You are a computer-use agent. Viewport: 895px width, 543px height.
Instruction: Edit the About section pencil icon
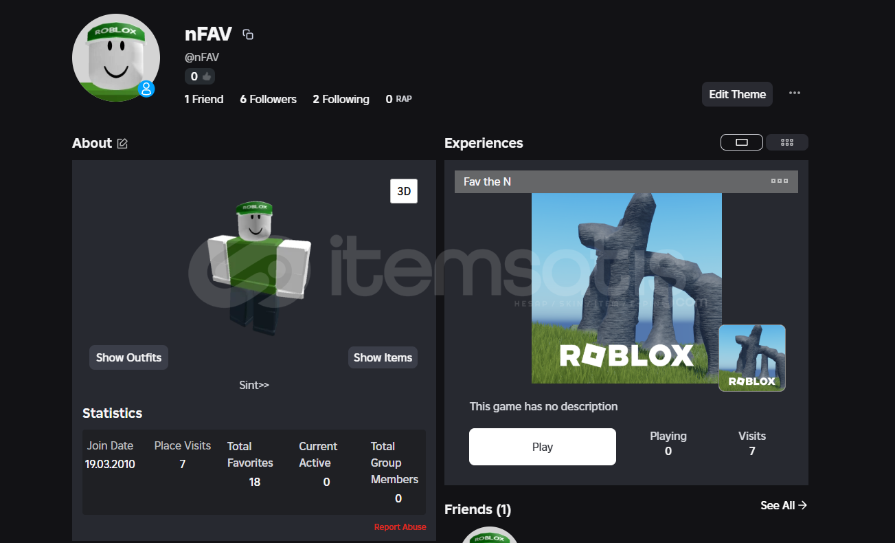[x=122, y=143]
